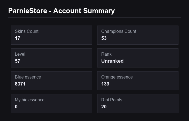Select the Blue essence card

point(52,81)
